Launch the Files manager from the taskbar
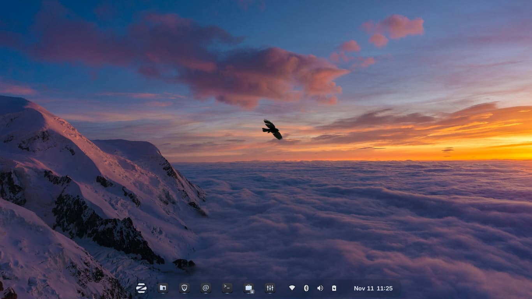Viewport: 532px width, 299px height. pos(163,288)
